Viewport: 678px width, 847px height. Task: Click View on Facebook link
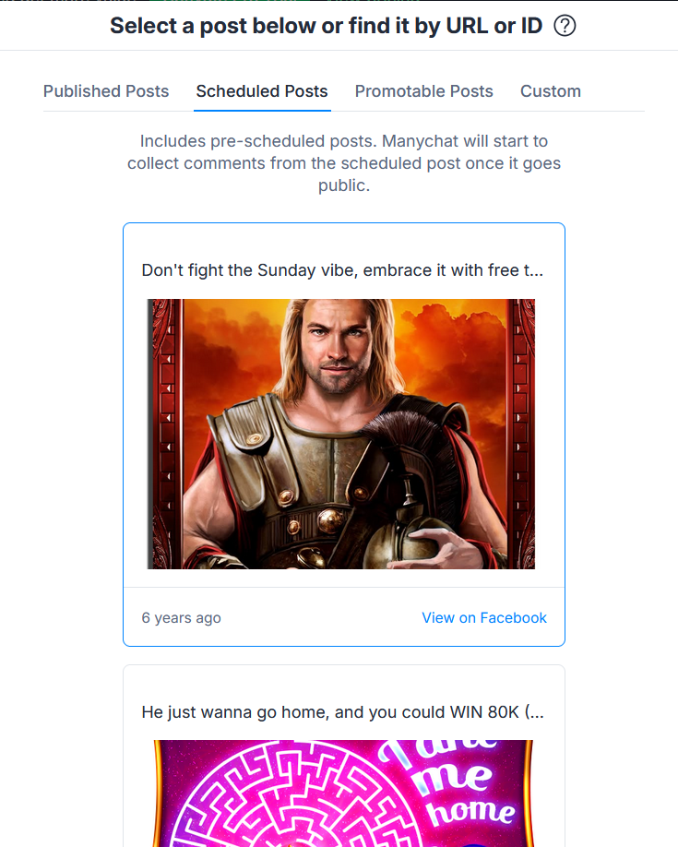[x=484, y=617]
